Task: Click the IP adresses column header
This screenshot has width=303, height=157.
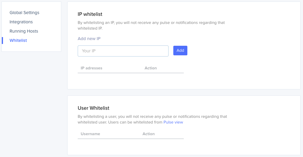Action: 91,68
